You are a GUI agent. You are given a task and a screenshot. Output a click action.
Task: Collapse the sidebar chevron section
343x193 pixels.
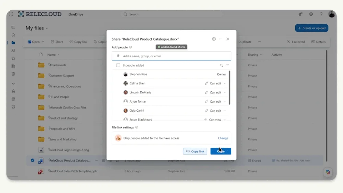(13, 84)
